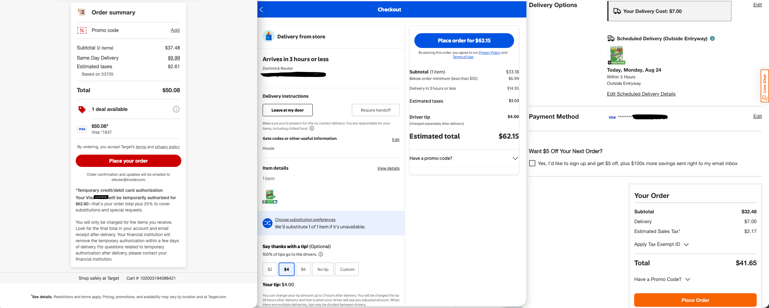The width and height of the screenshot is (769, 308).
Task: Expand the Have a promo code? section
Action: point(464,158)
